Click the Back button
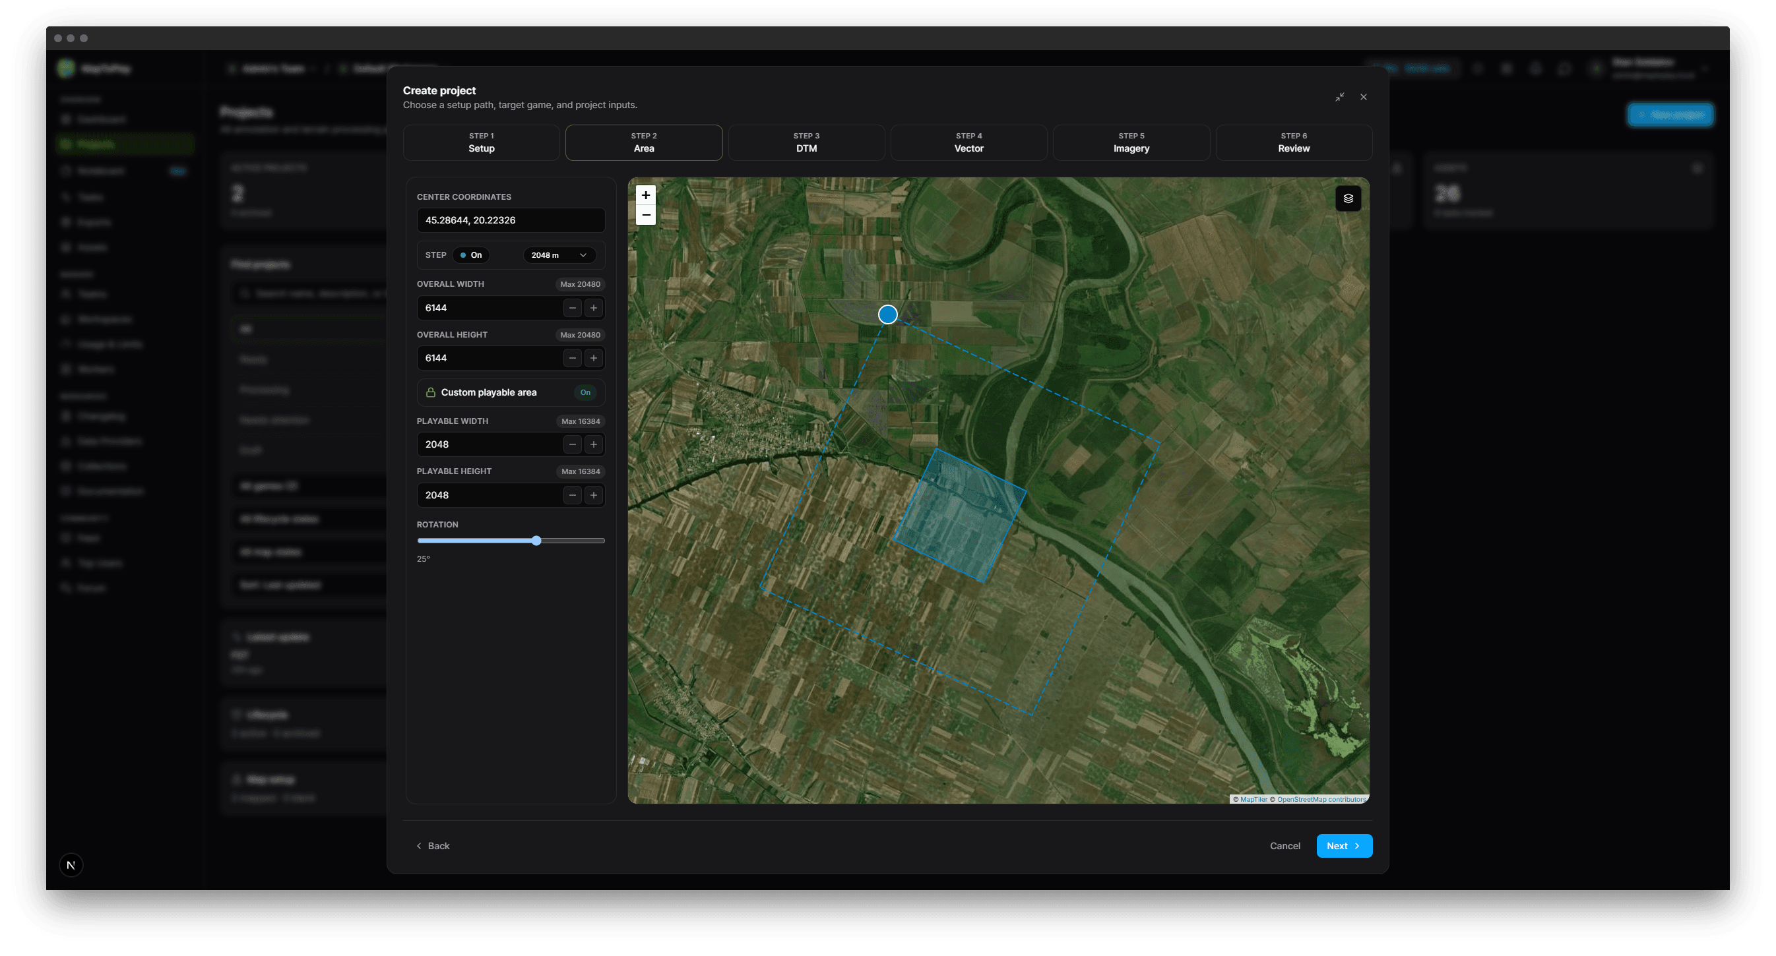The height and width of the screenshot is (956, 1776). [x=433, y=846]
